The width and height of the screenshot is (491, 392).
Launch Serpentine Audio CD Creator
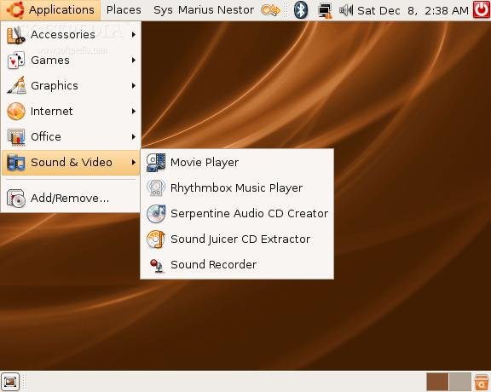click(x=237, y=214)
